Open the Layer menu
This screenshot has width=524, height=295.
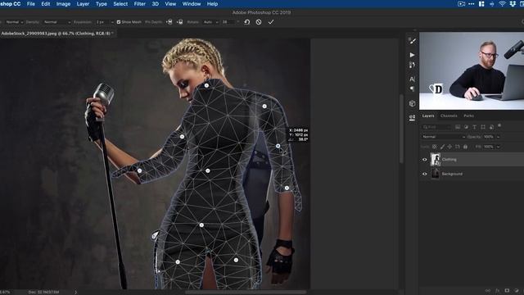click(x=83, y=4)
